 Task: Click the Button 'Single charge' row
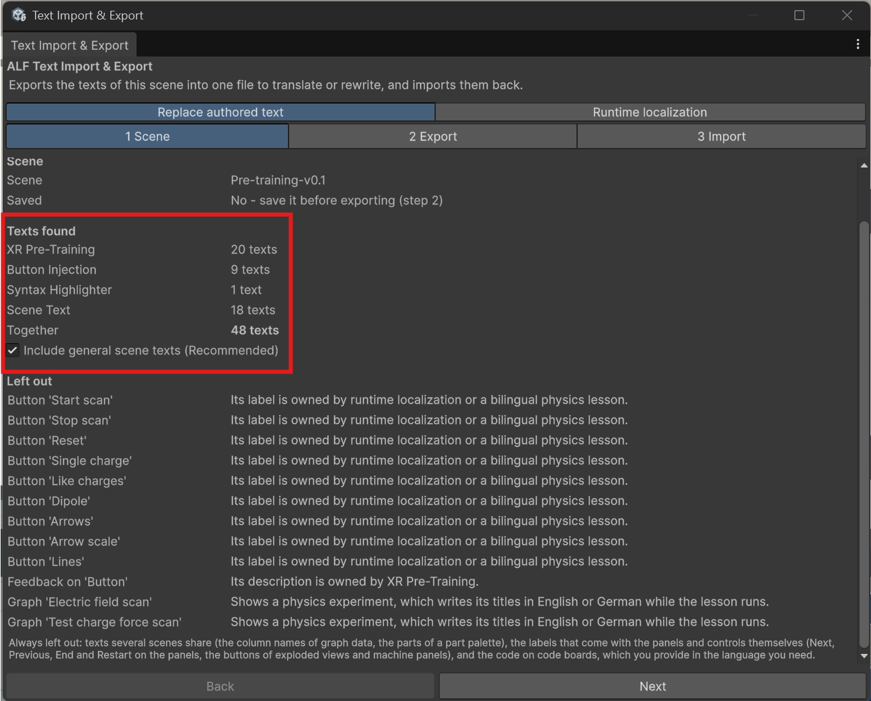[x=317, y=461]
